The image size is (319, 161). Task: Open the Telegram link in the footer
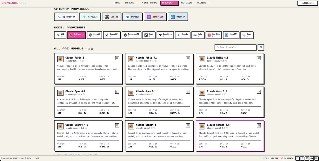tap(302, 158)
